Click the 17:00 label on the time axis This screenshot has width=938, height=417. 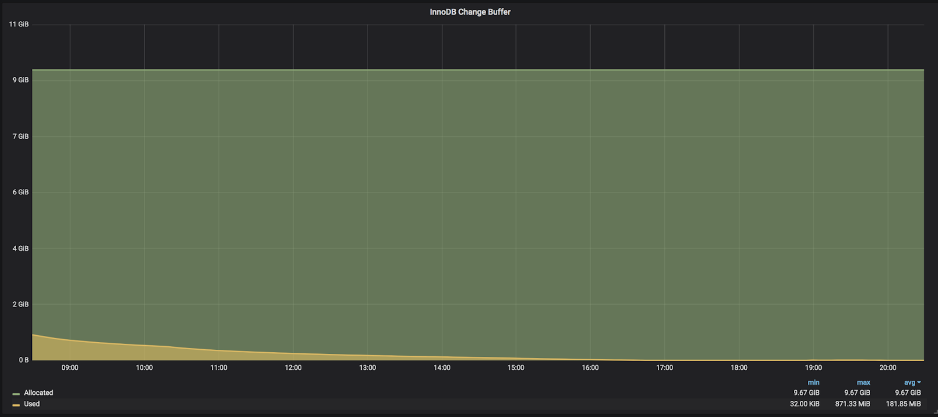point(664,368)
